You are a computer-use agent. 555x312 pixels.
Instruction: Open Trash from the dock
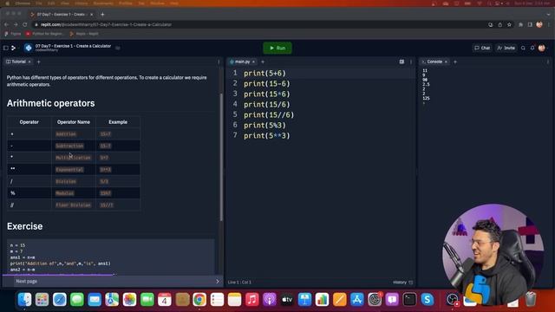(x=530, y=299)
